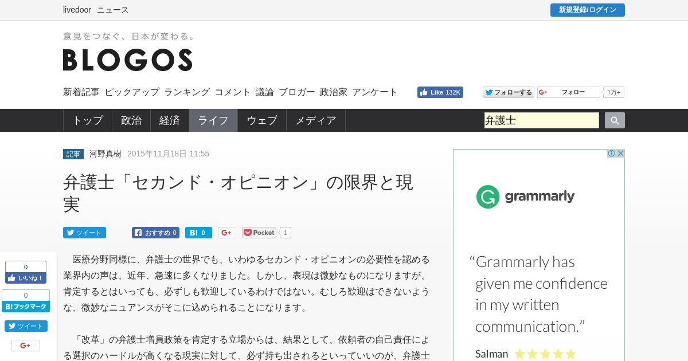Click sidebar B!ブックマーク button

pos(26,307)
